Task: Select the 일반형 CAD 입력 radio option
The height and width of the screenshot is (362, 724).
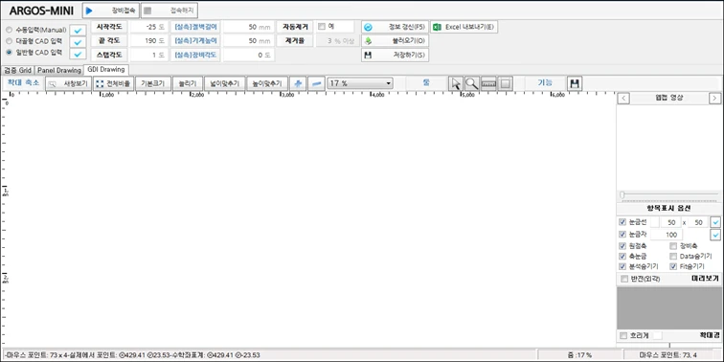Action: coord(10,53)
